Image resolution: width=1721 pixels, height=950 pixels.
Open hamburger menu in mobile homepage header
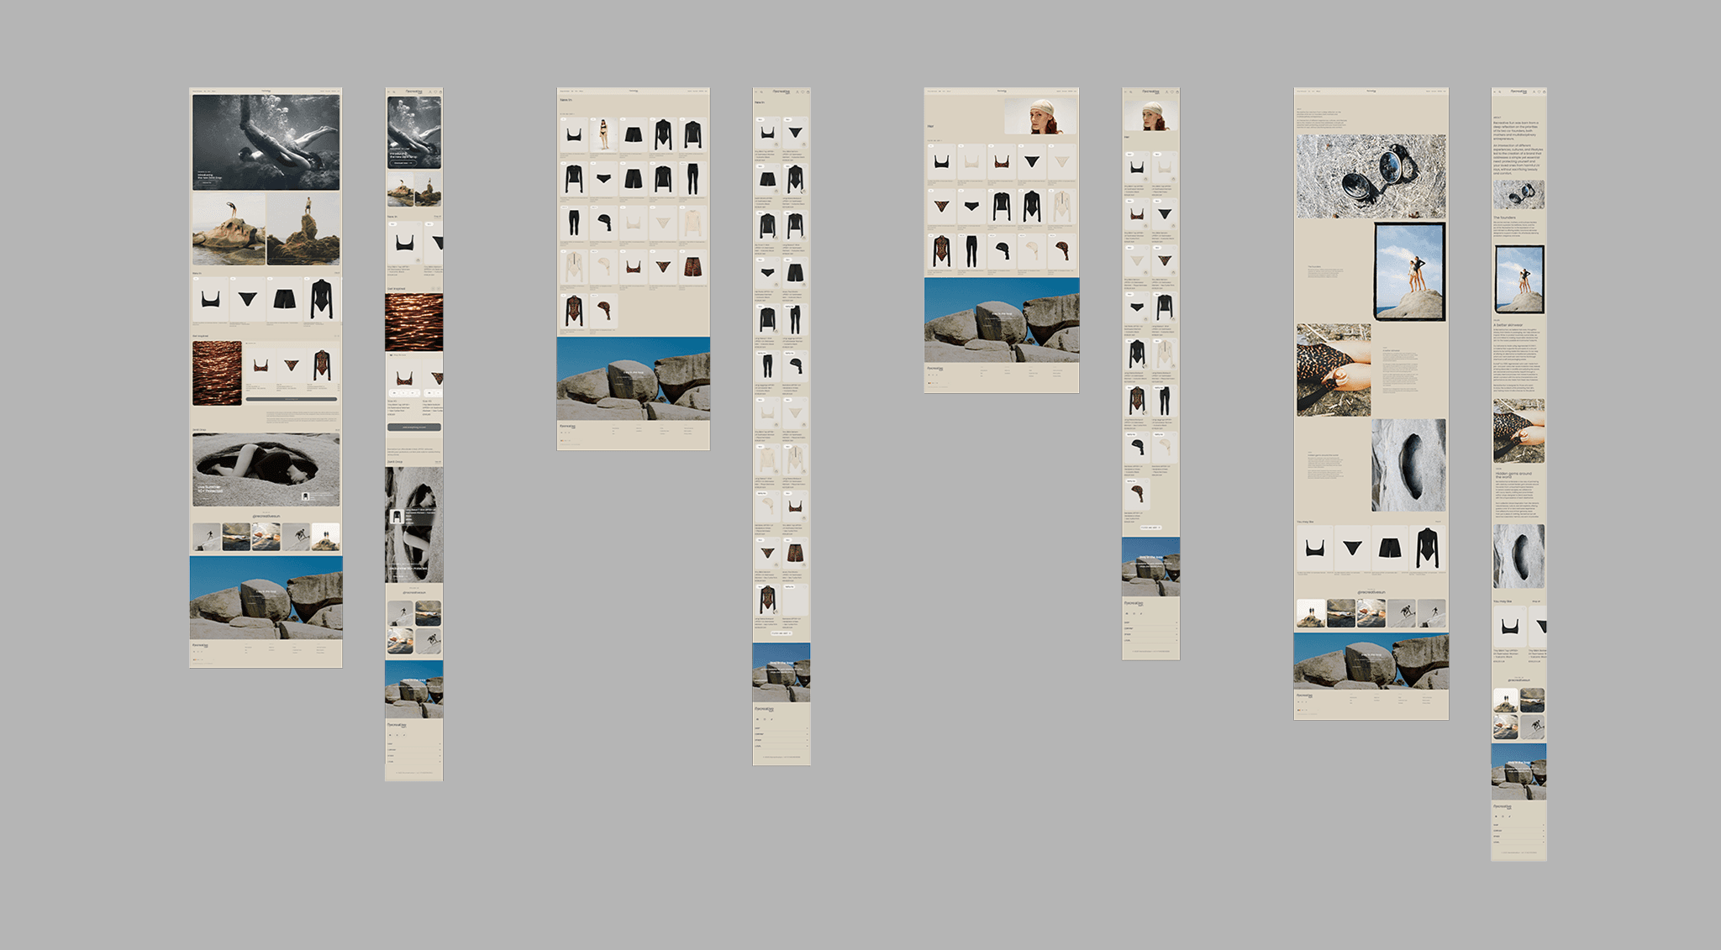389,92
